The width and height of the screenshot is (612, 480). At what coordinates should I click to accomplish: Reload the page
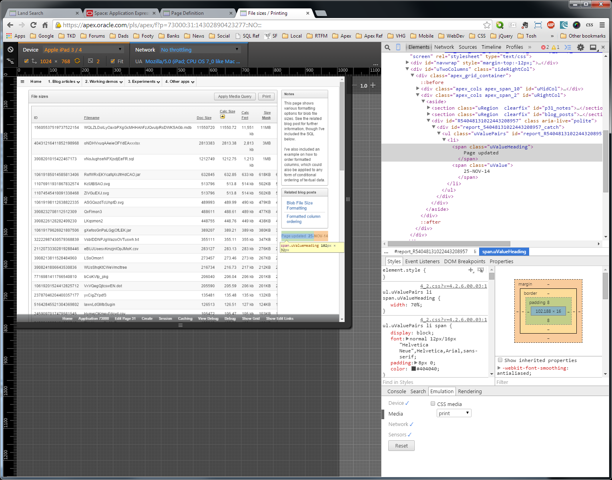[34, 25]
